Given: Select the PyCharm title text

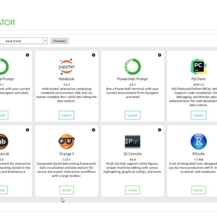Looking at the screenshot, I should [x=199, y=79].
